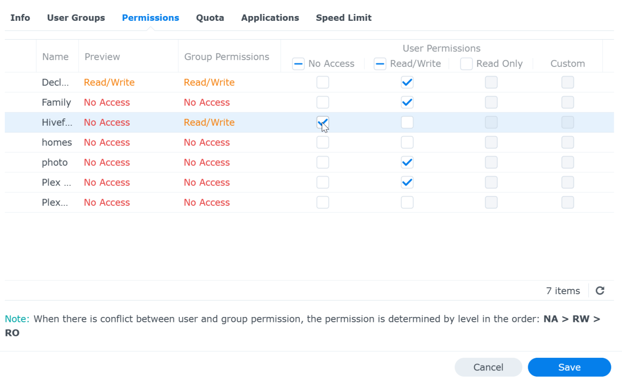Open the User Groups tab
The image size is (622, 383).
tap(76, 18)
